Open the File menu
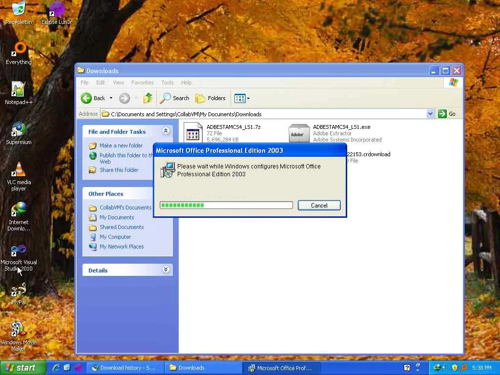The width and height of the screenshot is (500, 375). 84,83
